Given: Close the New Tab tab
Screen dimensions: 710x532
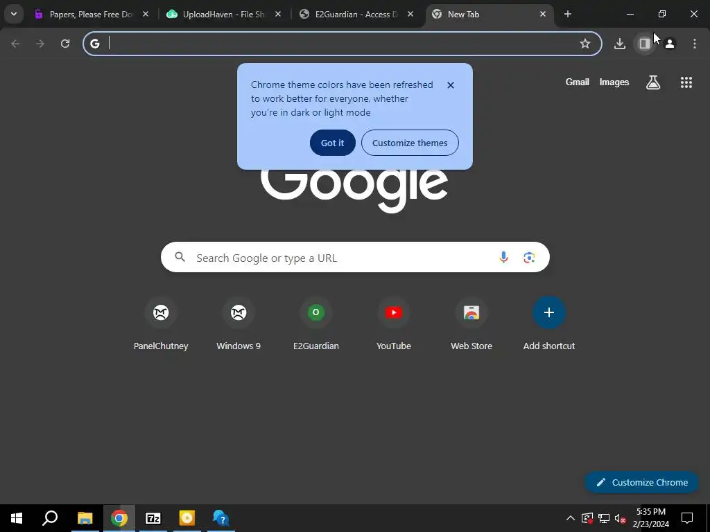Looking at the screenshot, I should (x=543, y=15).
